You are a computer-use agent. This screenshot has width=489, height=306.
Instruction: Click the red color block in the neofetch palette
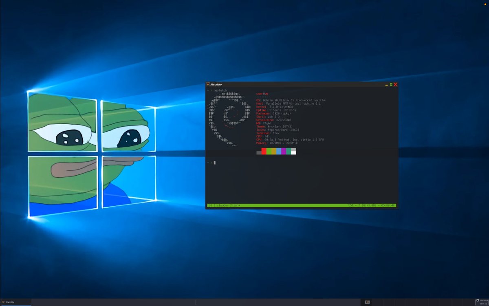tap(264, 151)
